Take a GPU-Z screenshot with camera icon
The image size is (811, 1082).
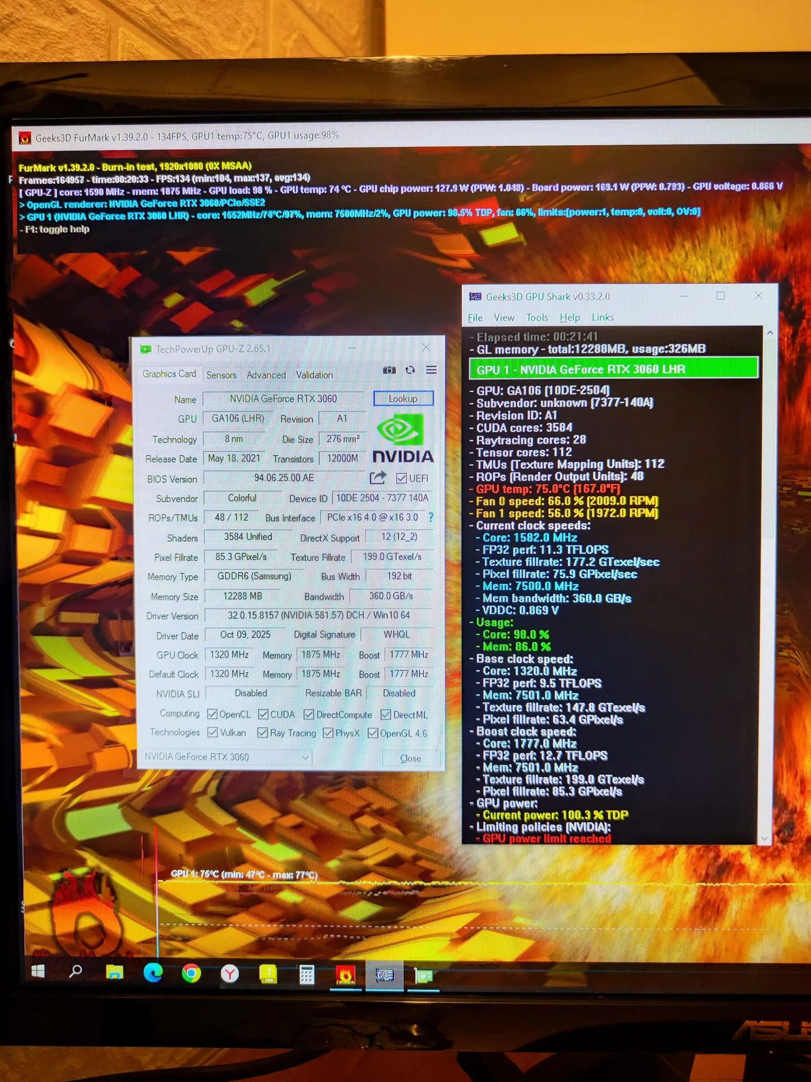[389, 370]
